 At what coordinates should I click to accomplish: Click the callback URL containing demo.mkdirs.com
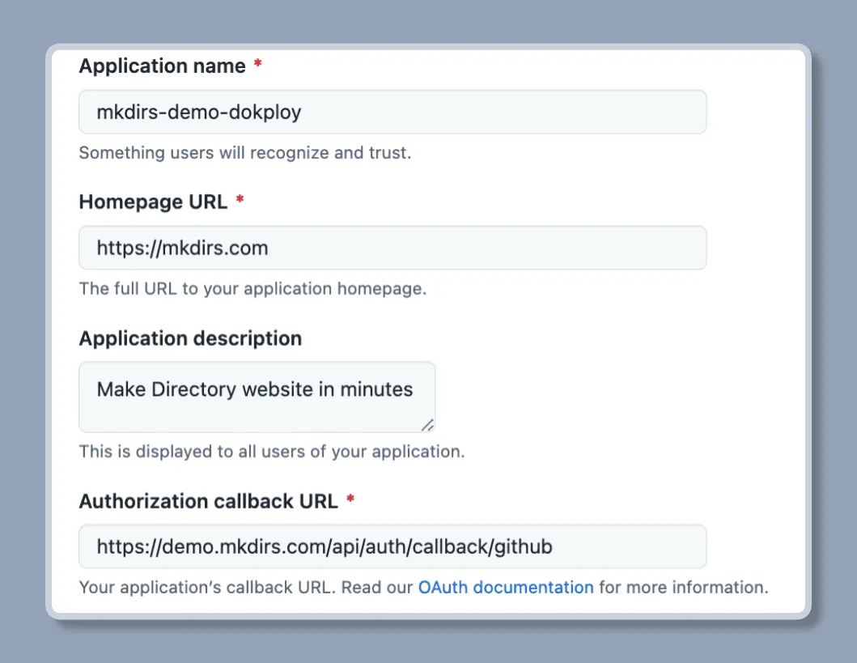392,546
